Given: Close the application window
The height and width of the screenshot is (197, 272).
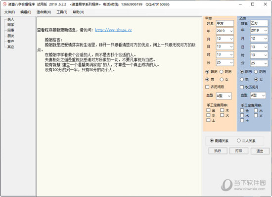Looking at the screenshot, I should pyautogui.click(x=266, y=4).
